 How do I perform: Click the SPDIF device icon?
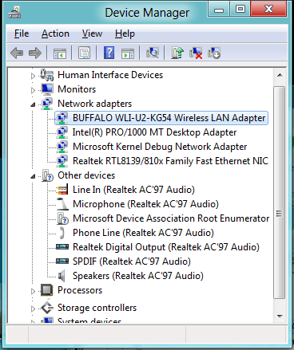point(62,262)
